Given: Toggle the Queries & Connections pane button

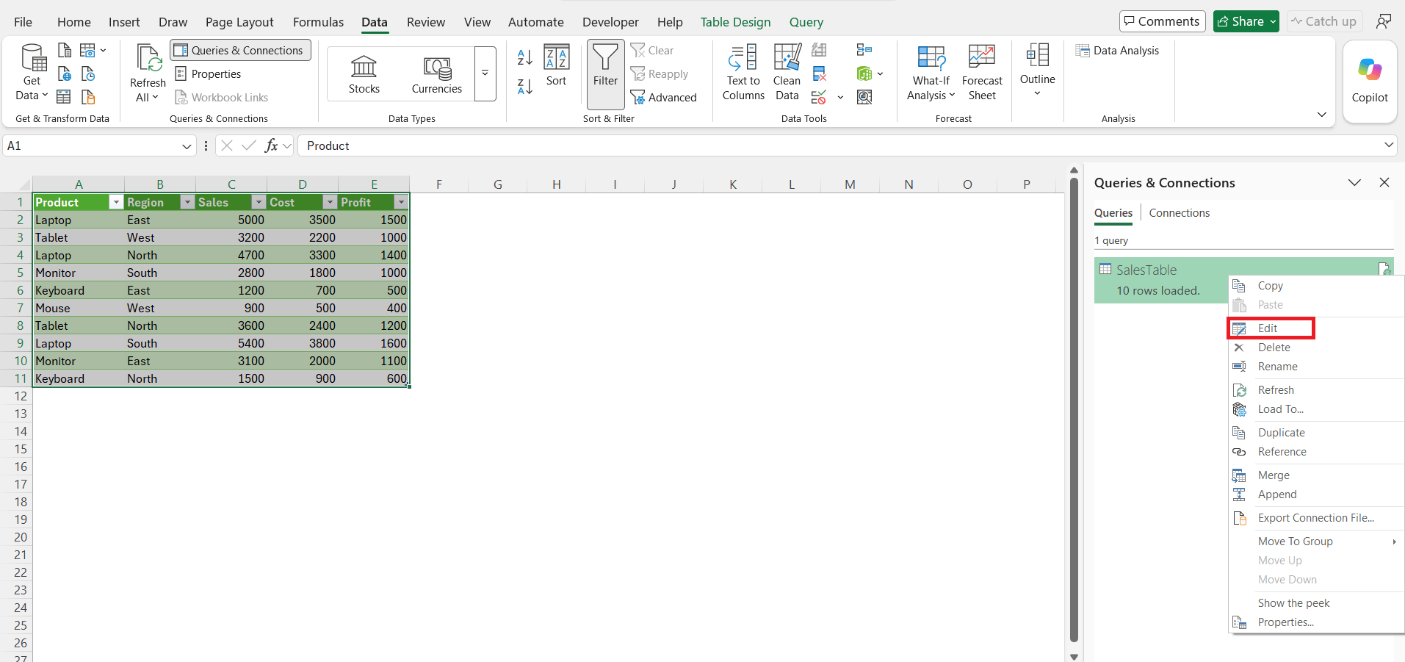Looking at the screenshot, I should [x=241, y=51].
